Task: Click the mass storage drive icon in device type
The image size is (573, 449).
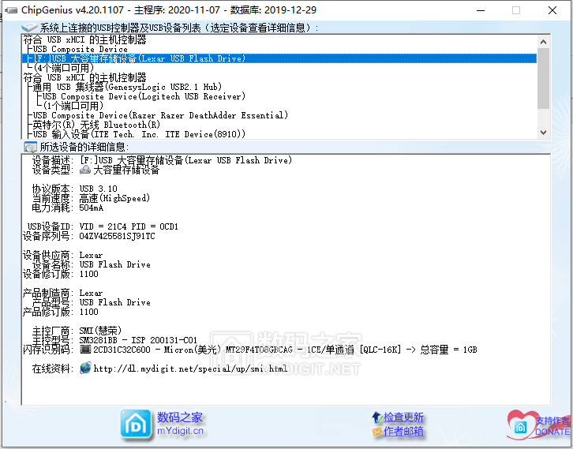Action: click(x=85, y=170)
